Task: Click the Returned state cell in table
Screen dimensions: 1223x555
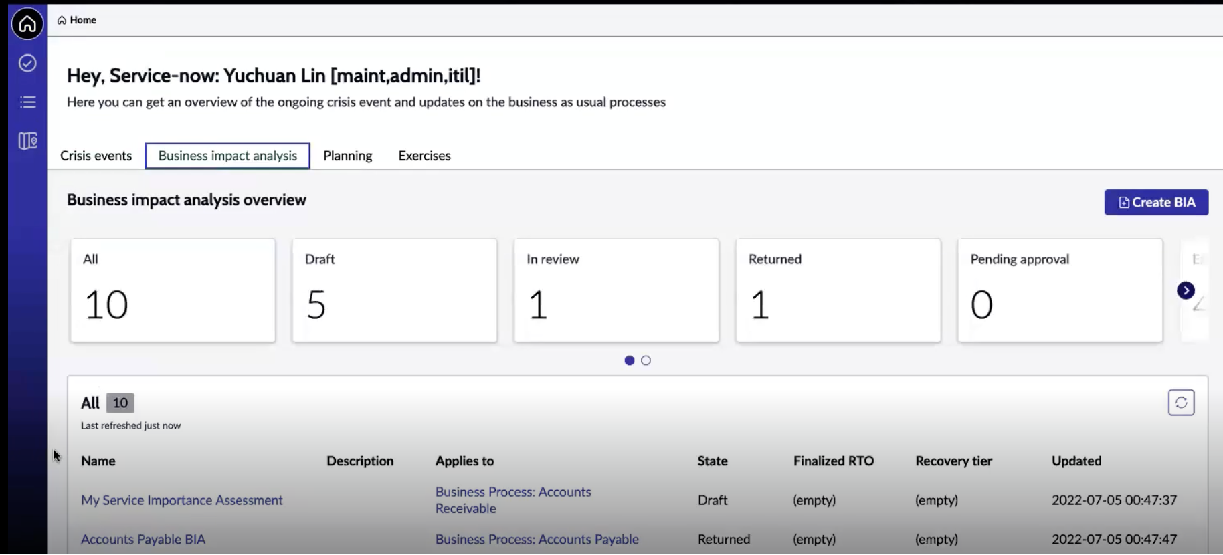Action: coord(724,539)
